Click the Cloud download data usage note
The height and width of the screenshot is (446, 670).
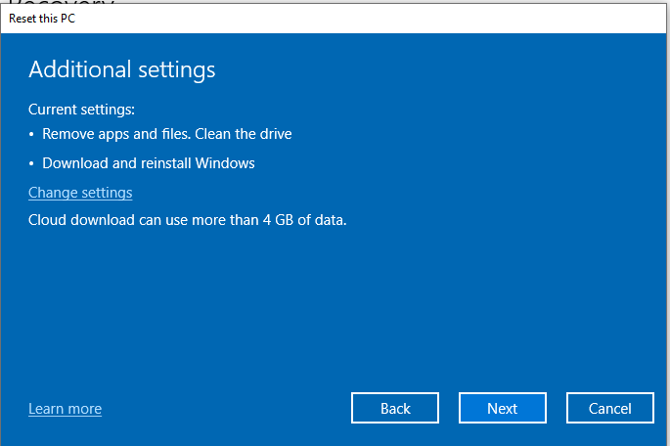pyautogui.click(x=187, y=220)
